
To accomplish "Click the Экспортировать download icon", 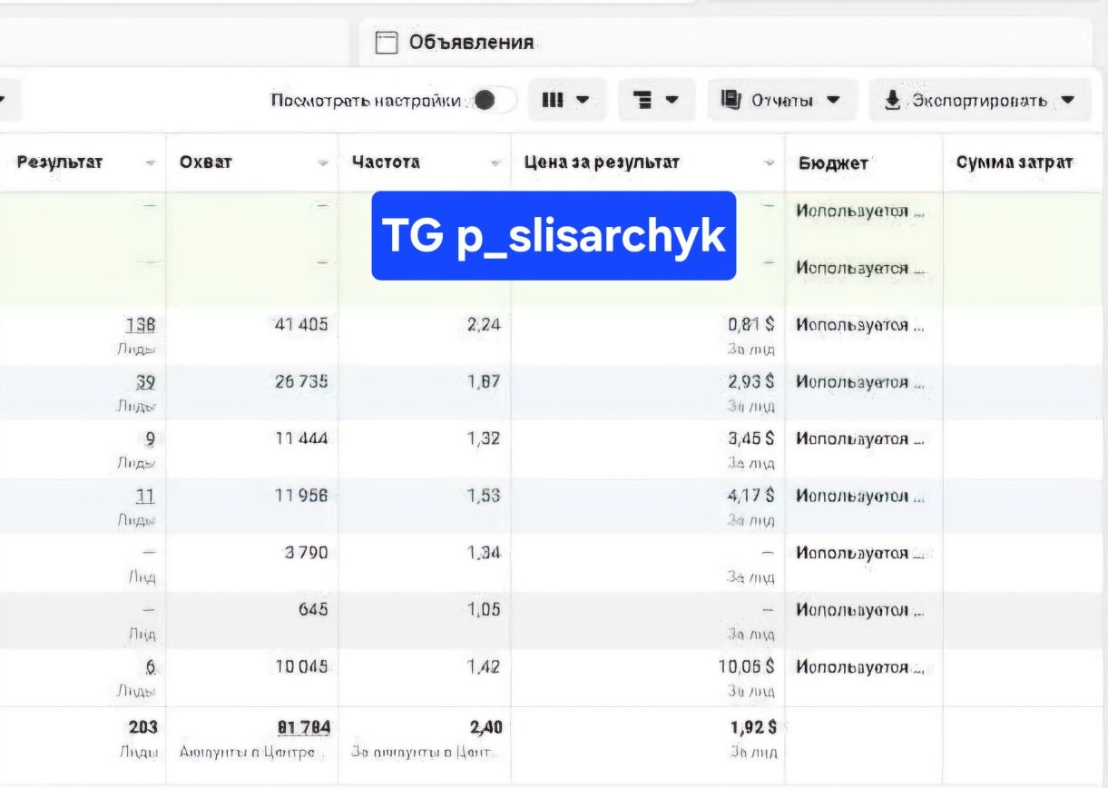I will [893, 100].
